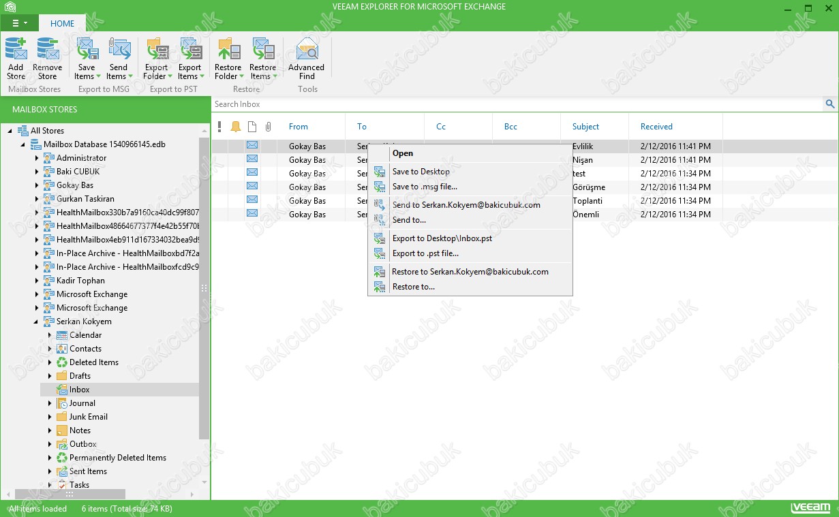Click the Search Inbox field
839x517 pixels.
(518, 104)
